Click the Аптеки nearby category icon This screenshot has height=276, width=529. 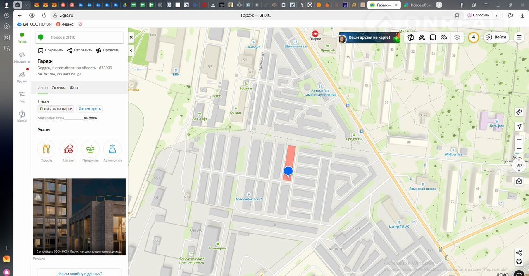tap(68, 149)
